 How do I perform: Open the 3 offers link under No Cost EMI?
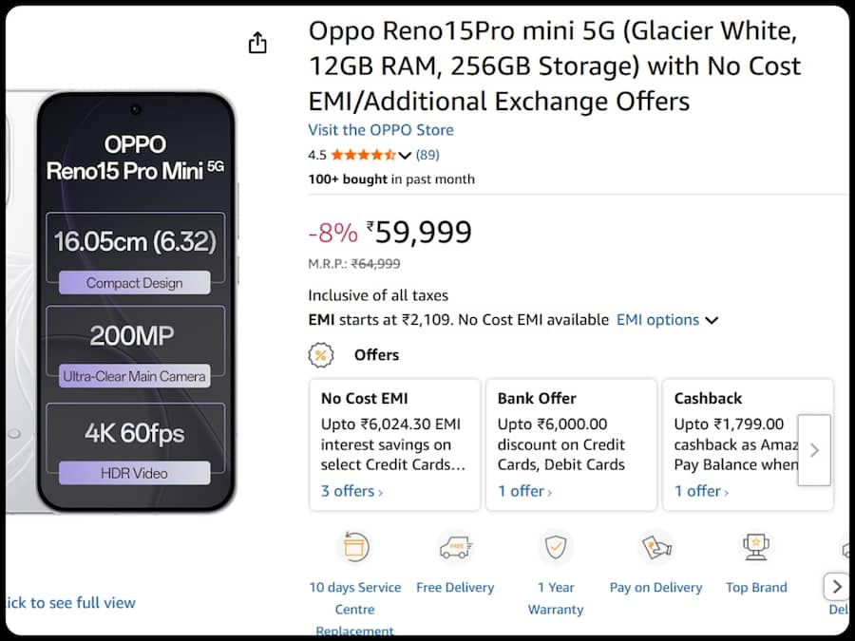tap(348, 491)
